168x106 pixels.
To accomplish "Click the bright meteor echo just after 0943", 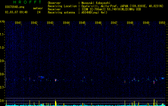I will coord(56,80).
